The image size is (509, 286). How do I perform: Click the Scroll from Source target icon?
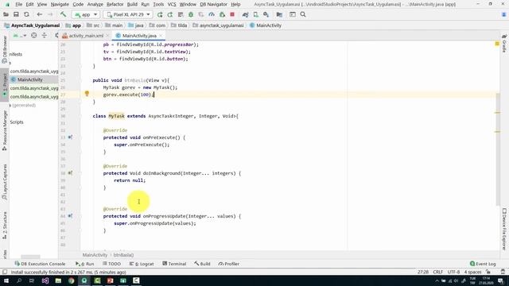tap(33, 35)
